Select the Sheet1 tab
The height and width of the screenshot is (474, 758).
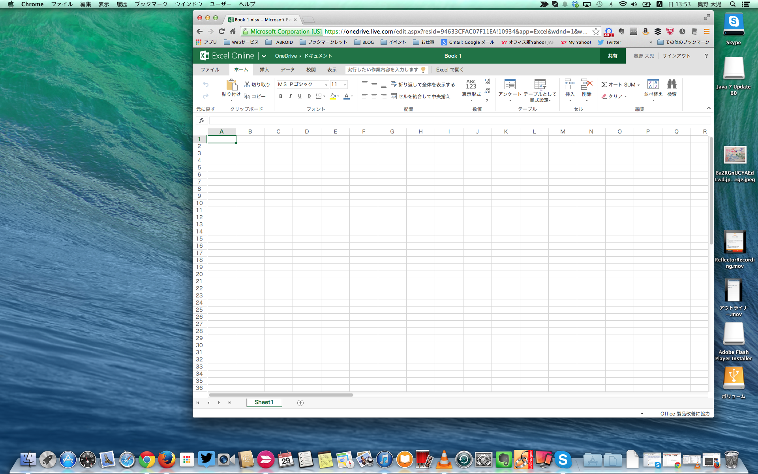click(x=264, y=402)
